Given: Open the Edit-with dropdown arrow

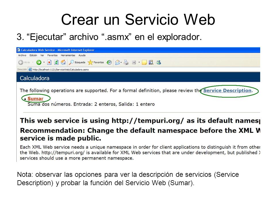Looking at the screenshot, I should [x=139, y=62].
